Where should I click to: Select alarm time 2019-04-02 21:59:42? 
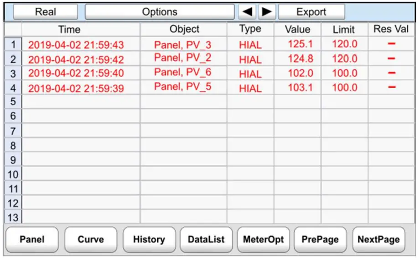point(76,59)
